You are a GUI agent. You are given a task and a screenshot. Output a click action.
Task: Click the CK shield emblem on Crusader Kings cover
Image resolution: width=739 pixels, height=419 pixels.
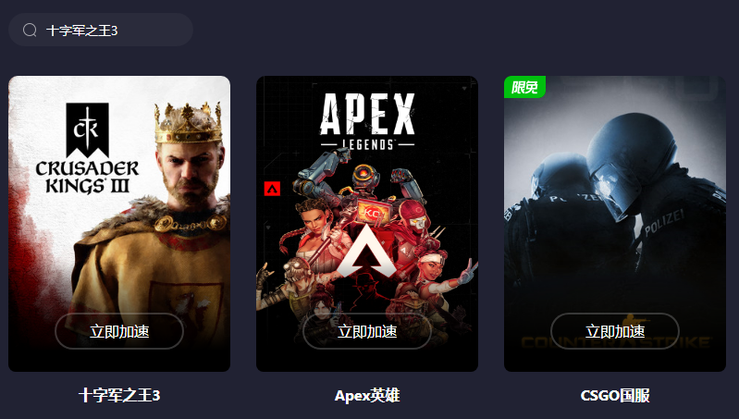(87, 129)
